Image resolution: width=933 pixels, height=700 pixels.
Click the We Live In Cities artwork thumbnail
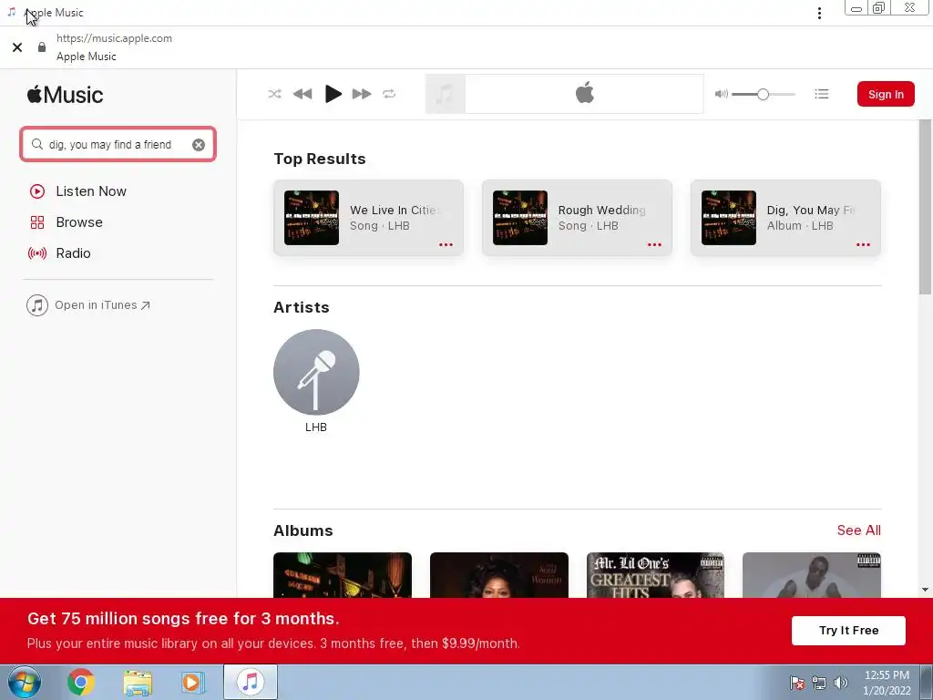pos(312,218)
